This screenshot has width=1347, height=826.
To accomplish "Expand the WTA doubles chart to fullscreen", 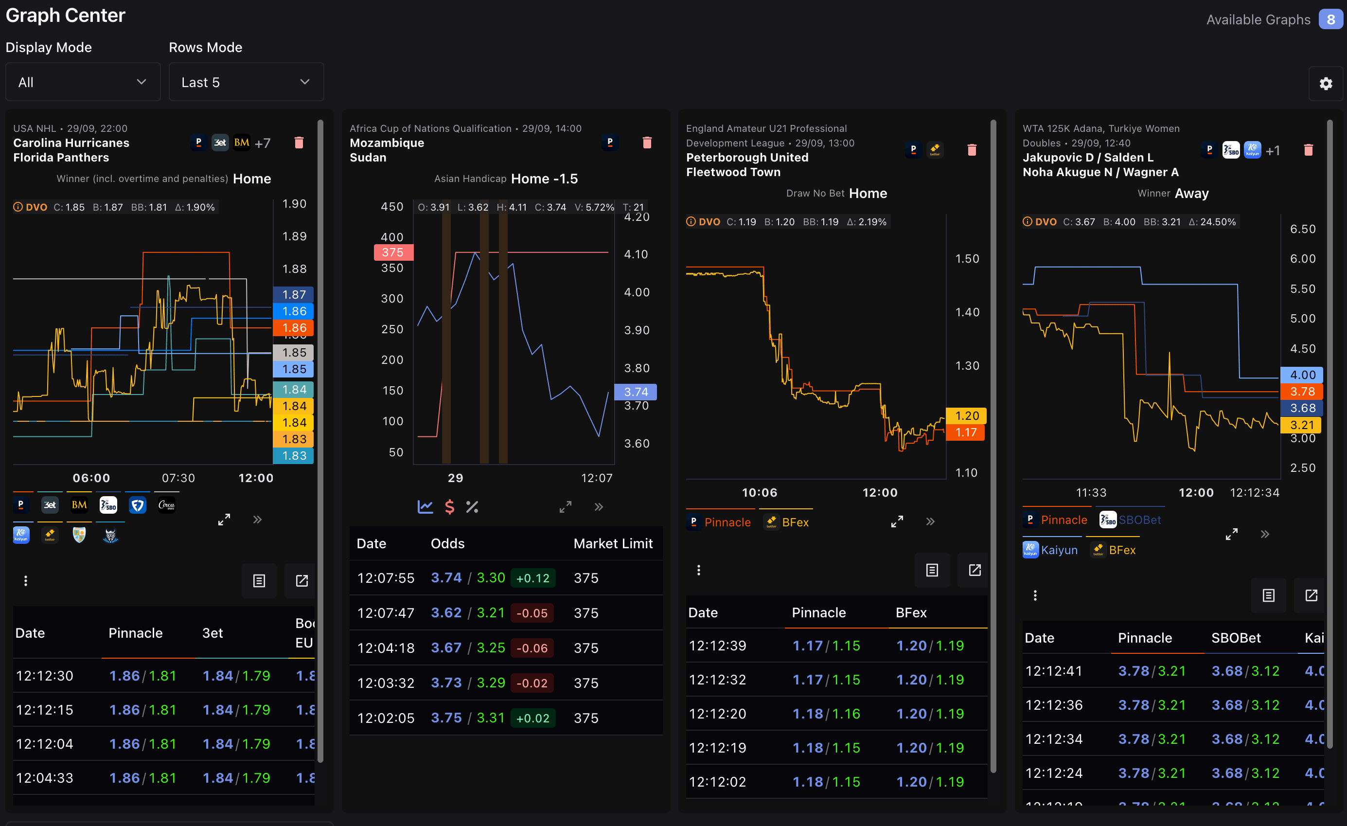I will click(1232, 534).
